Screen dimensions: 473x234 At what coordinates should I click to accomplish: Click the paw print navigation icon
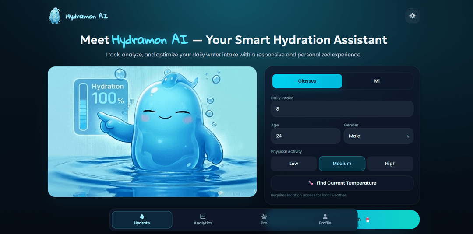[x=264, y=216]
